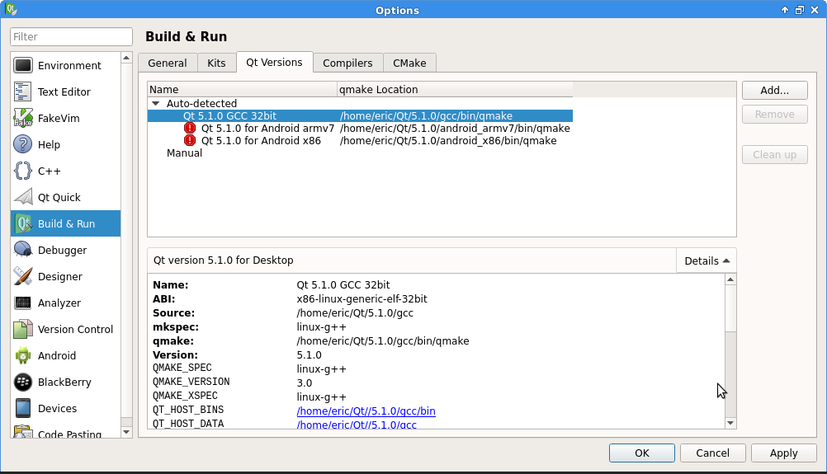Click the Cancel button
Viewport: 827px width, 474px height.
[712, 453]
